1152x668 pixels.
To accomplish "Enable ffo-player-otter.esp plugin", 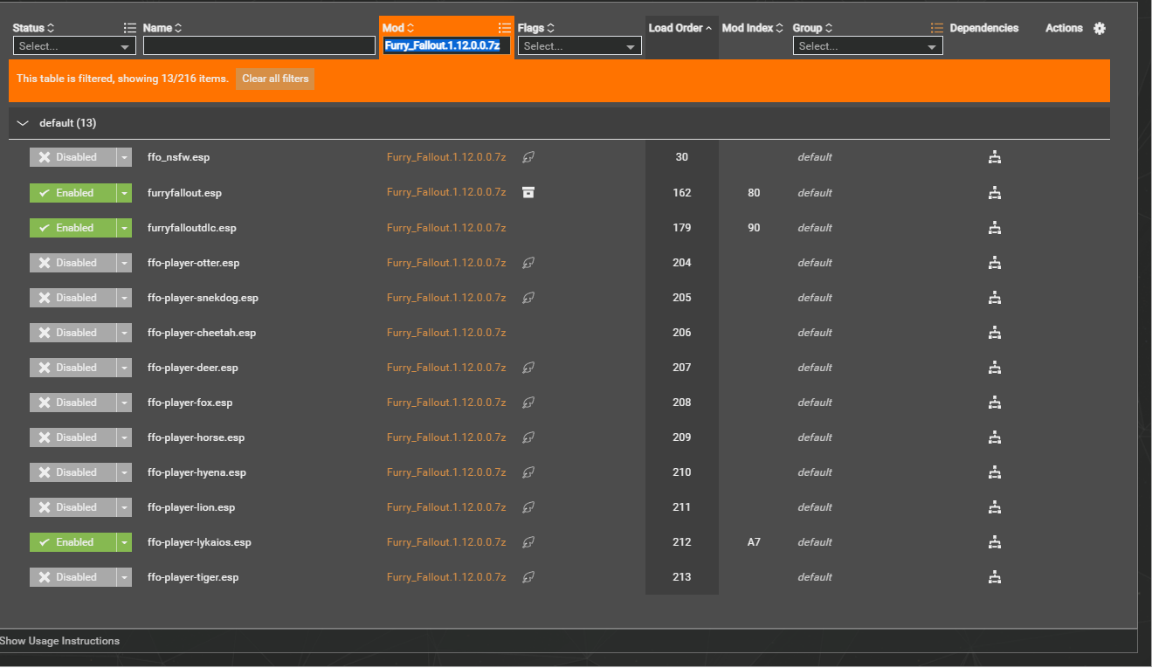I will [72, 262].
